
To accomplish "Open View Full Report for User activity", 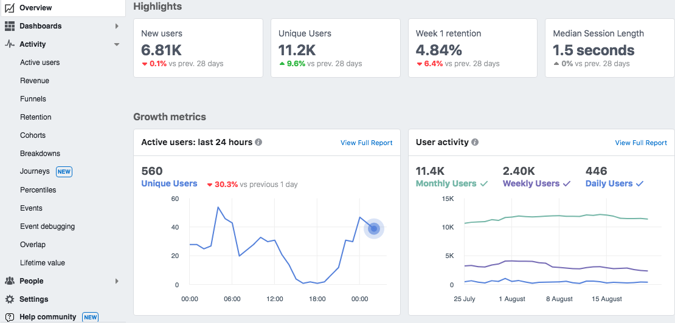I will click(641, 143).
